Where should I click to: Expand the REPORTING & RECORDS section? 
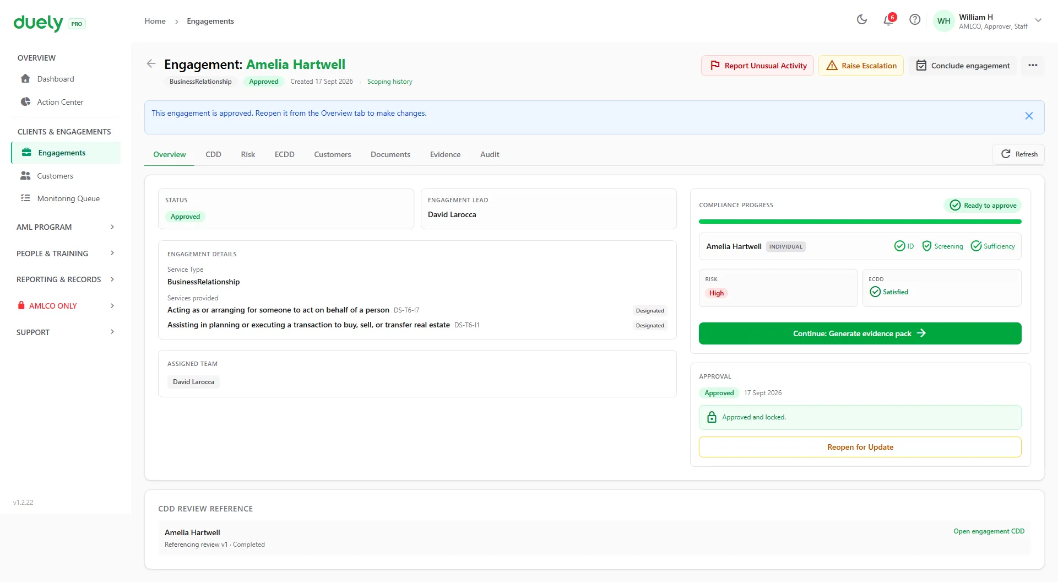[x=66, y=279]
